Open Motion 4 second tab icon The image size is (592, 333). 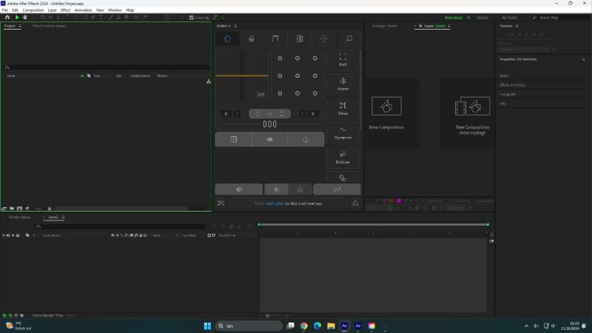(x=252, y=38)
